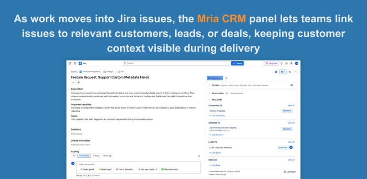Click the PD-1 issue type icon
Viewport: 367px width, 179px height.
[x=119, y=72]
